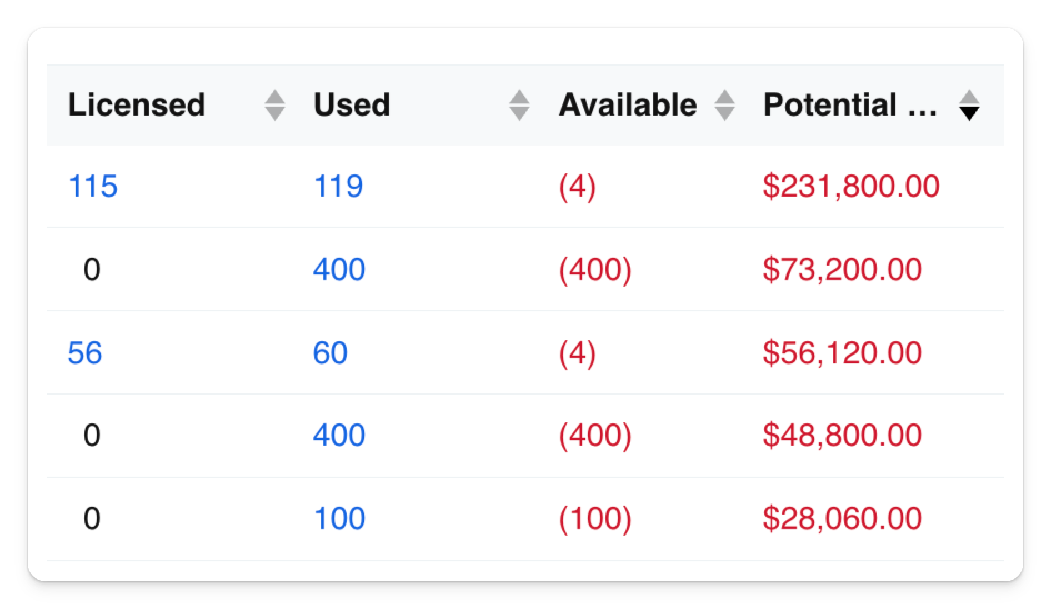Click the $48,800.00 row's 400 used link
Image resolution: width=1051 pixels, height=609 pixels.
tap(339, 435)
